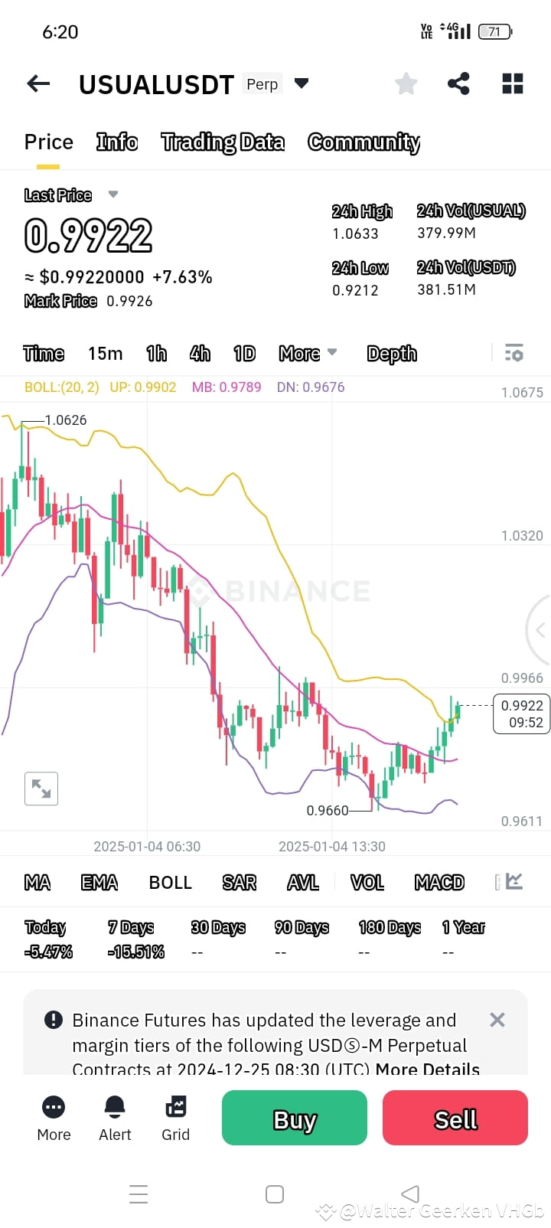Toggle the AVL indicator
The image size is (551, 1228).
point(303,883)
